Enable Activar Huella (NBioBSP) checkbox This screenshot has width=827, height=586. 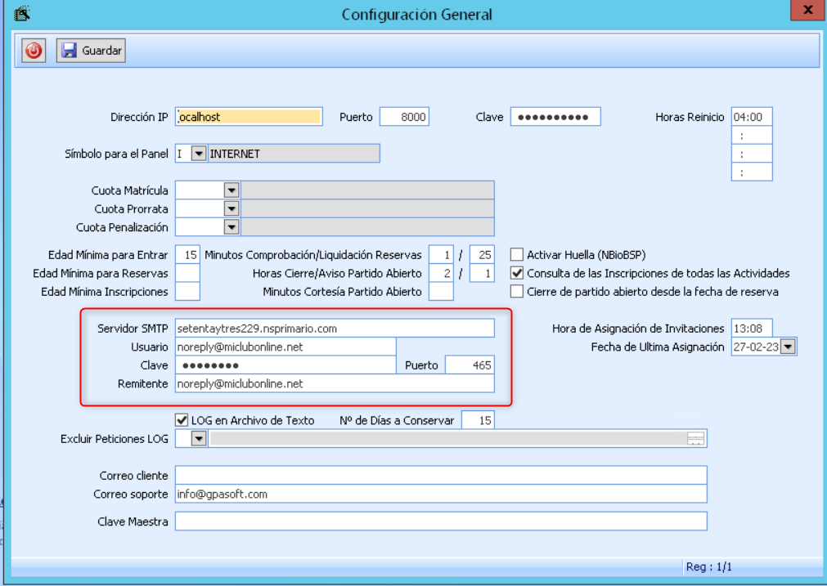(x=517, y=255)
